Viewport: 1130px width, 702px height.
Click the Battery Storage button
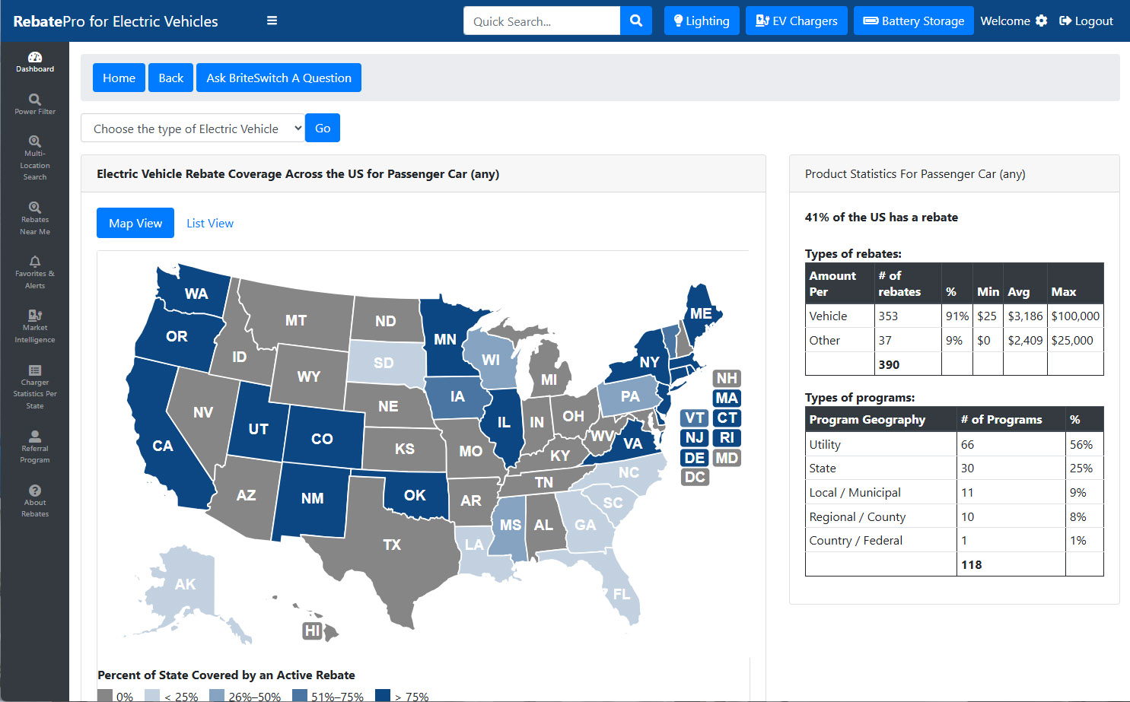[914, 21]
